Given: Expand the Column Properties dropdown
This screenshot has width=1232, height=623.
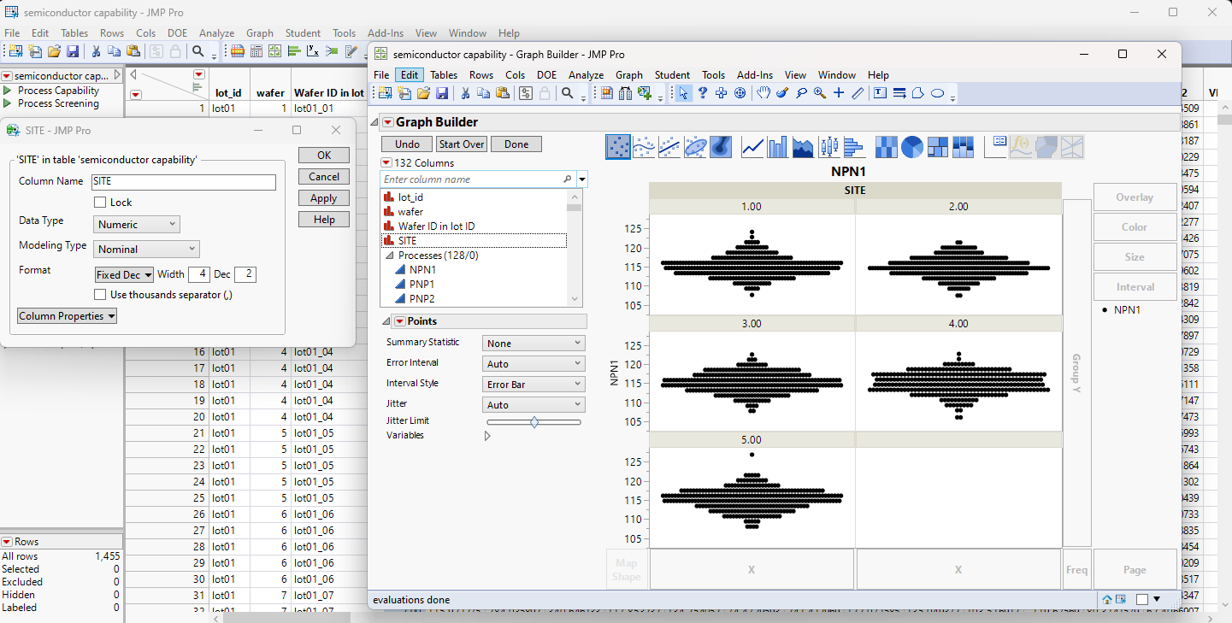Looking at the screenshot, I should 67,316.
